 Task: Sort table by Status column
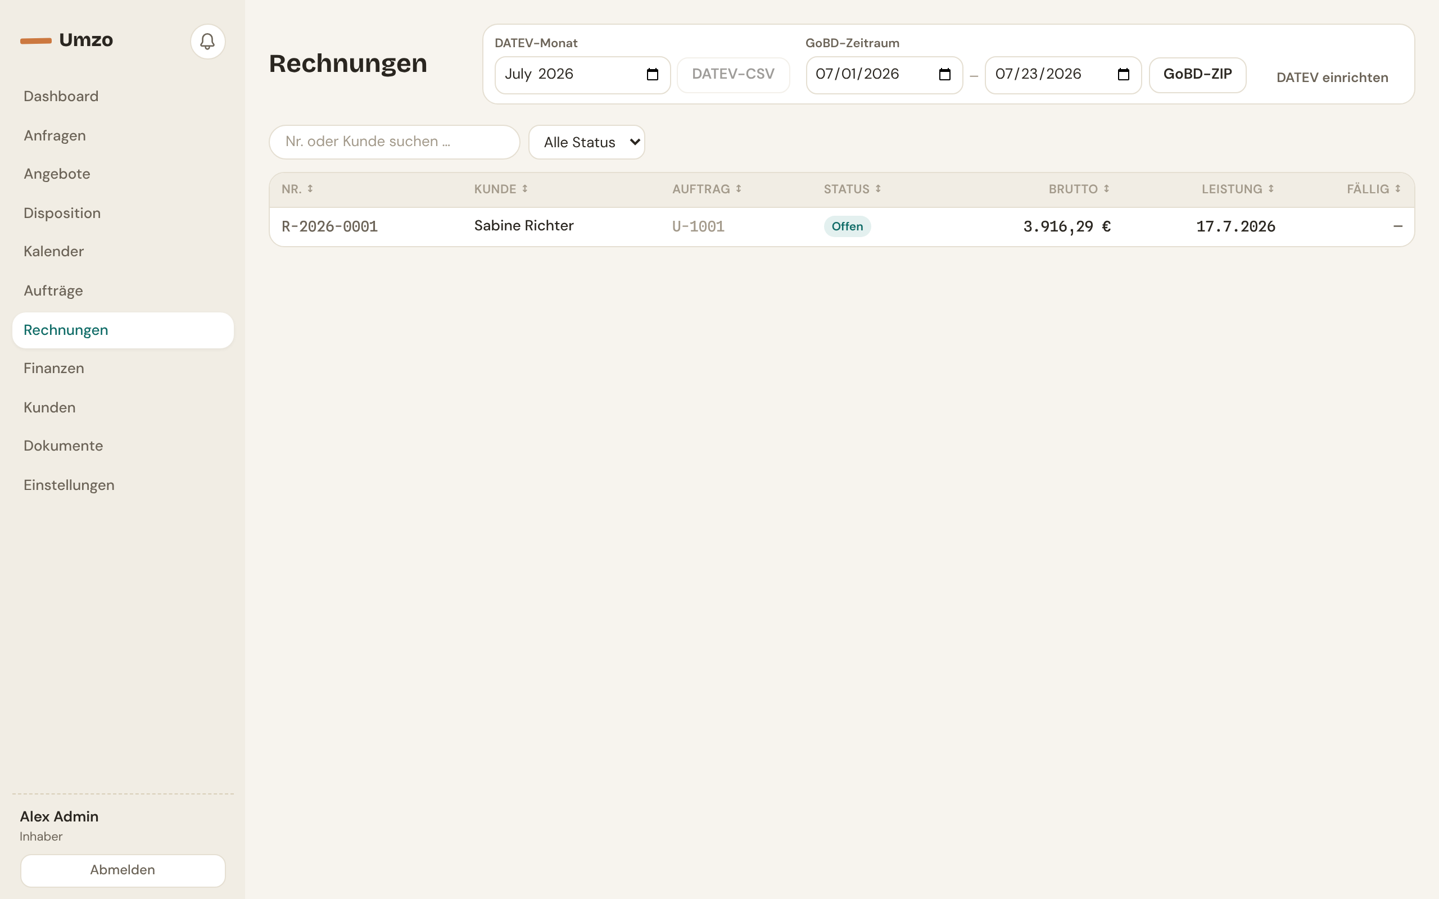[x=852, y=189]
